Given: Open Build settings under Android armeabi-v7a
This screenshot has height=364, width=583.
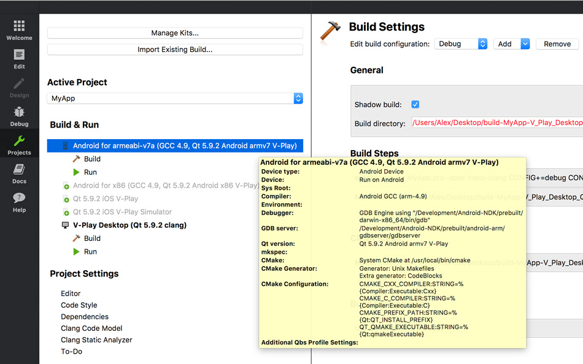Looking at the screenshot, I should 92,159.
